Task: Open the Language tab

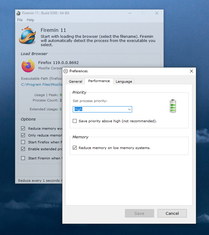Action: [x=124, y=82]
